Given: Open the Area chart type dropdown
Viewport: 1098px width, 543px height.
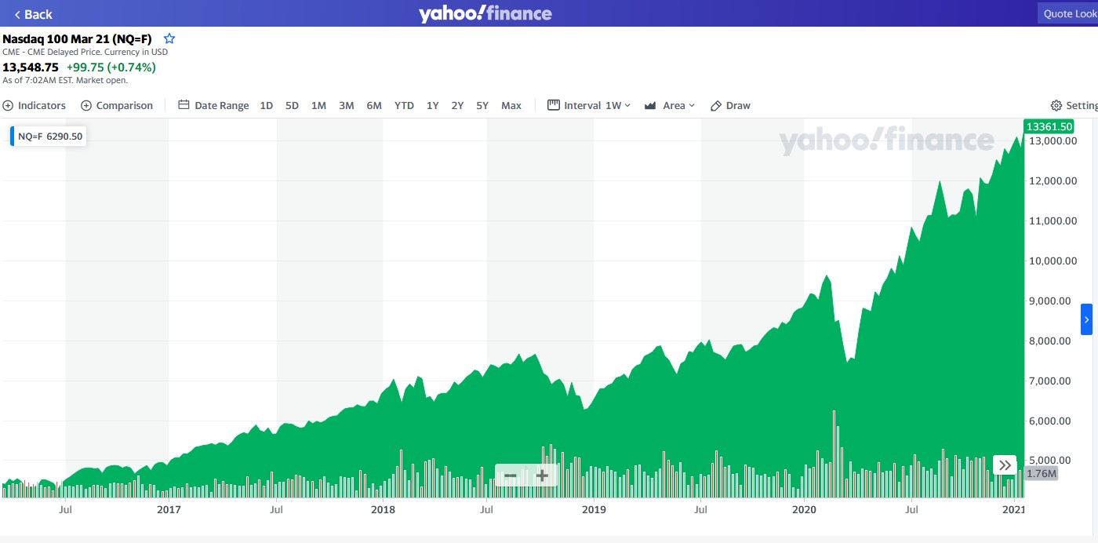Looking at the screenshot, I should pos(670,105).
